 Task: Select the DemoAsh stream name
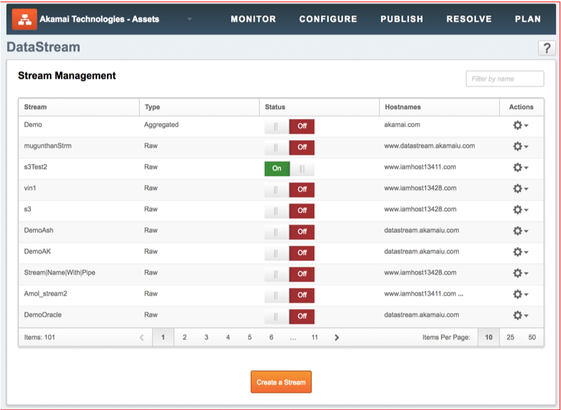(39, 231)
